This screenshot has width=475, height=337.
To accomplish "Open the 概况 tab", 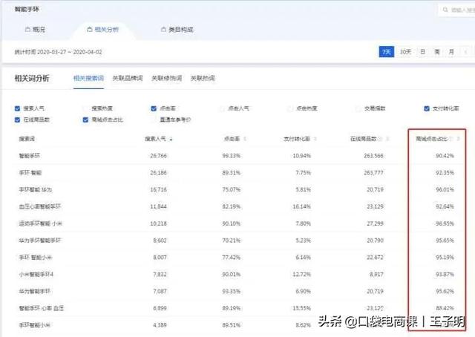I will (x=35, y=30).
